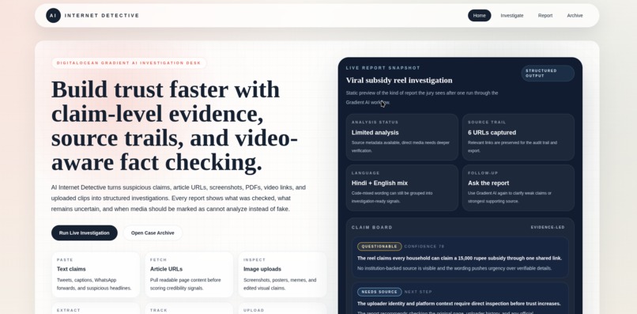Click the STRUCTURED OUTPUT badge

tap(548, 74)
